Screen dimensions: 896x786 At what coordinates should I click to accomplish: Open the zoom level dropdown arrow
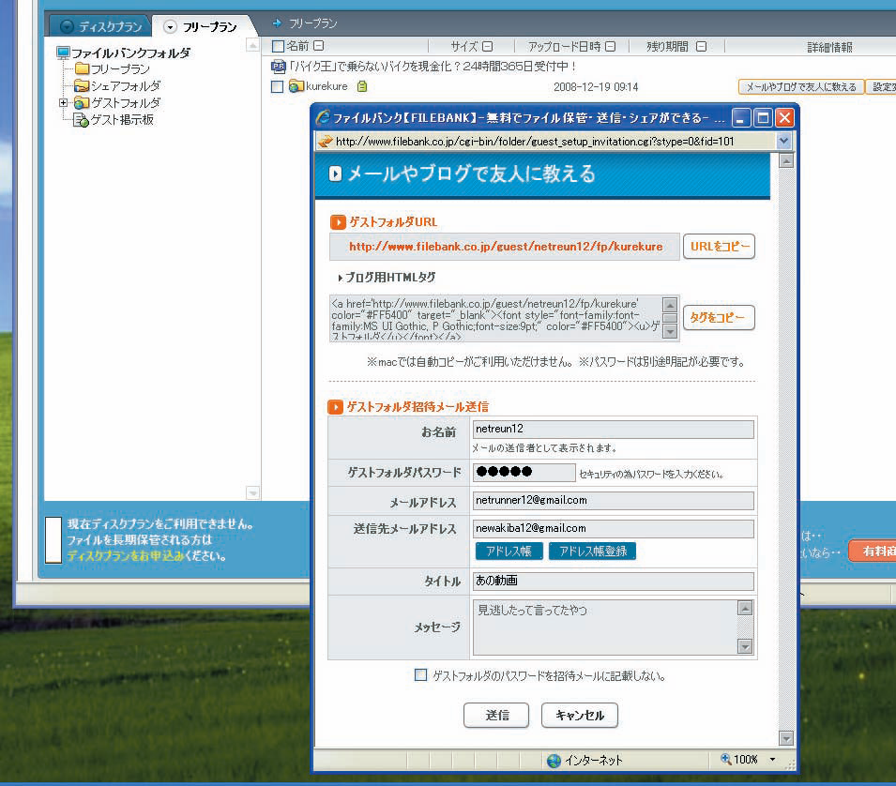[772, 760]
